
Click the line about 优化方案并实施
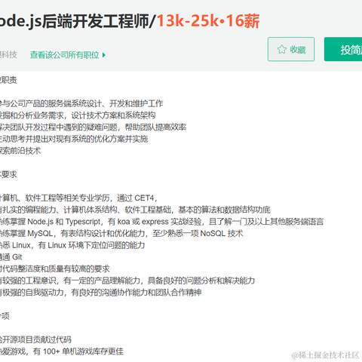[74, 139]
